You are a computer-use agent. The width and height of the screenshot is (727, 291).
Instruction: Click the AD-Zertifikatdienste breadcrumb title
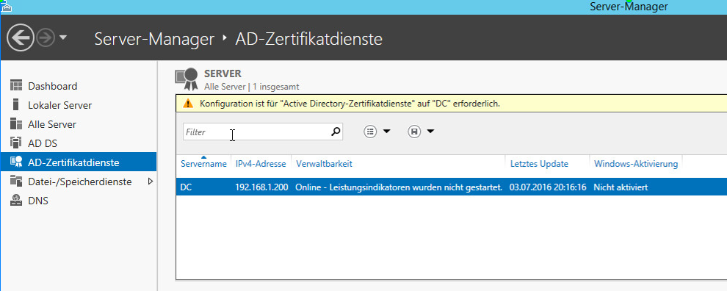coord(308,39)
